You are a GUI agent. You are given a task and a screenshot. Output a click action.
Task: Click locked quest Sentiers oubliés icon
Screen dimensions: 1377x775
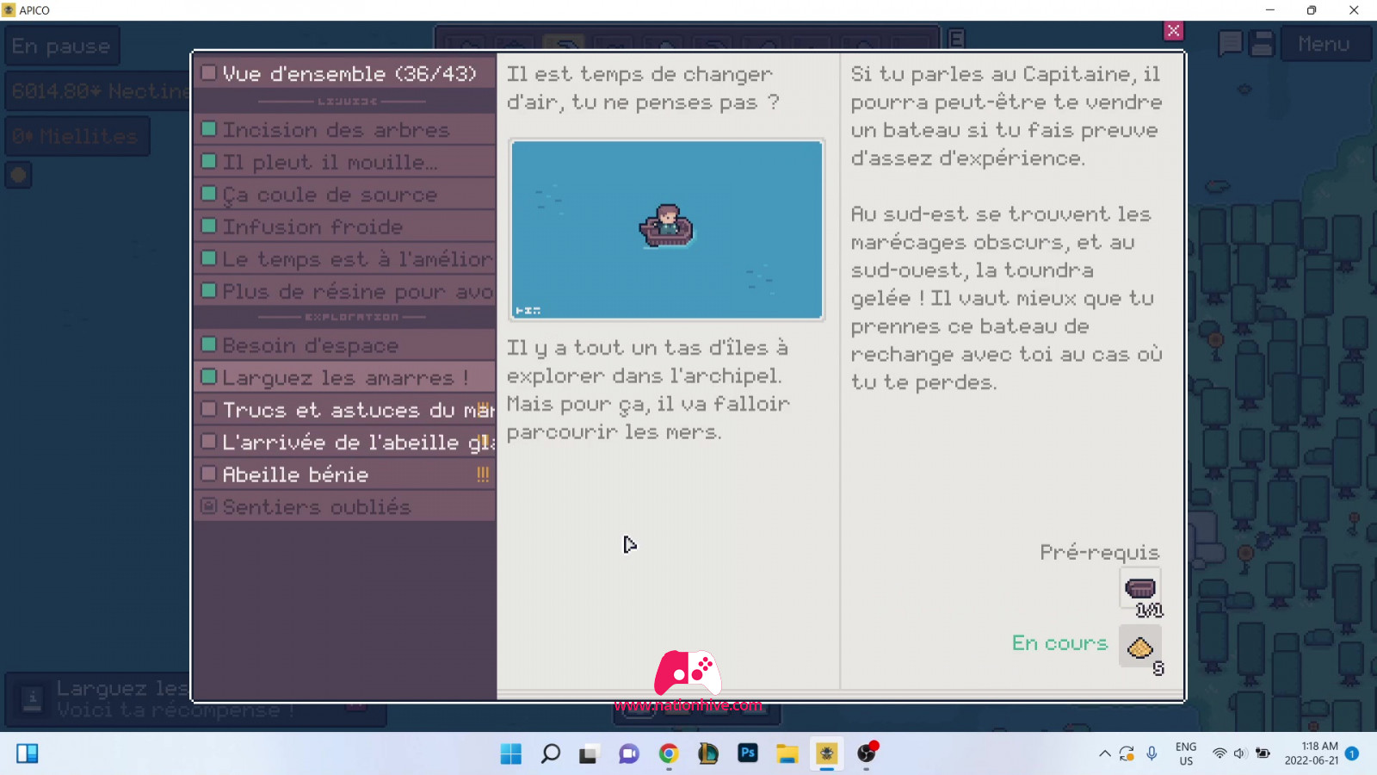(x=208, y=505)
